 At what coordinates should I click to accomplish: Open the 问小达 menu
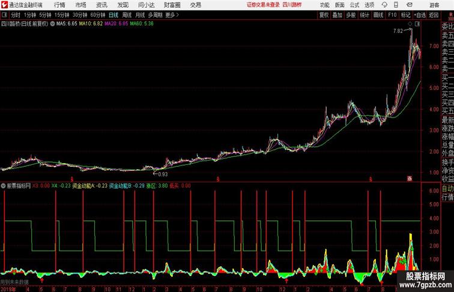coord(146,5)
